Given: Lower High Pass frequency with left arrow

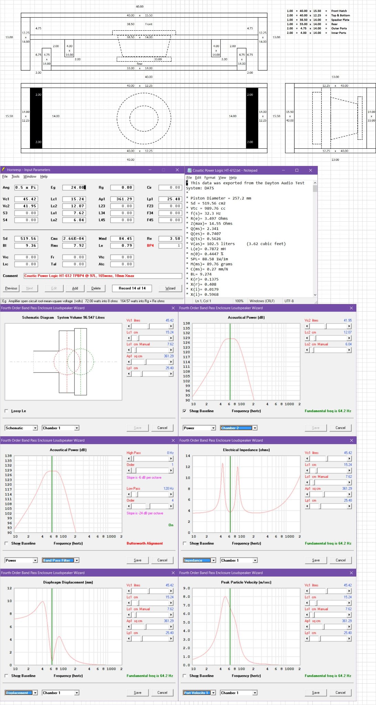Looking at the screenshot, I should point(129,459).
